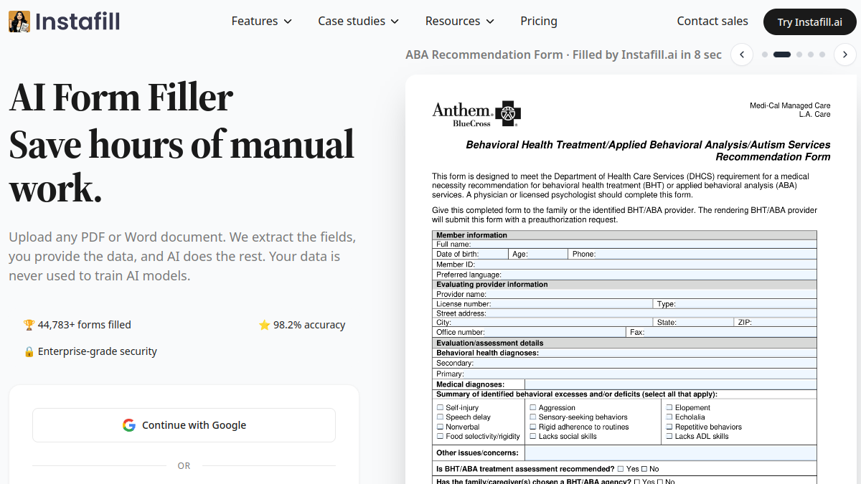Select the Contact sales menu item
The width and height of the screenshot is (861, 484).
tap(712, 21)
